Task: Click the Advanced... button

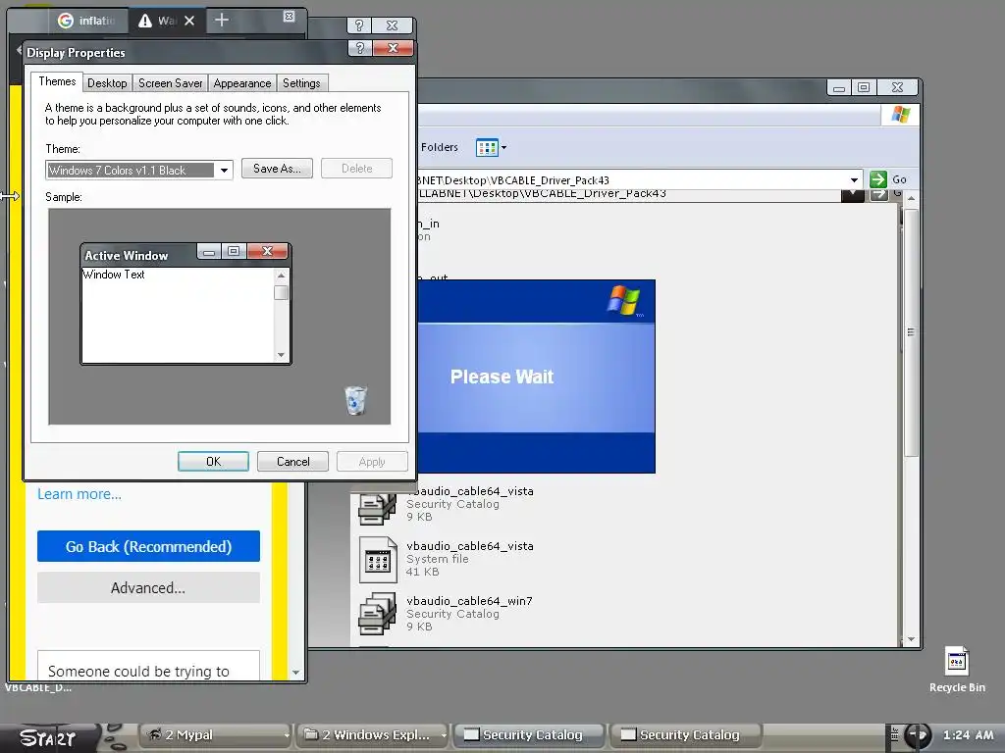Action: (x=149, y=588)
